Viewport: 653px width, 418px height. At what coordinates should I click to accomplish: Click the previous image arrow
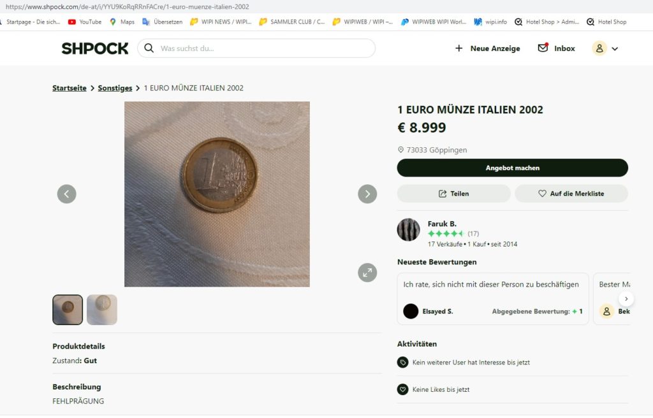tap(66, 194)
